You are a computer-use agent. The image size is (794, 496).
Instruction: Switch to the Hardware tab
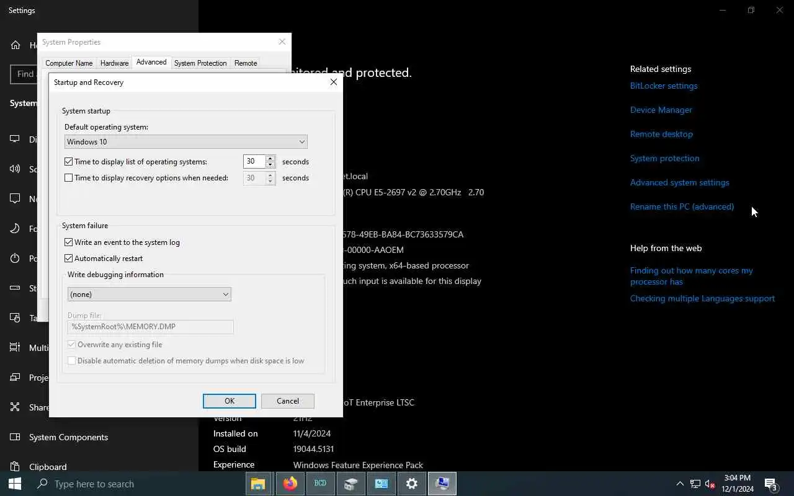click(x=114, y=63)
